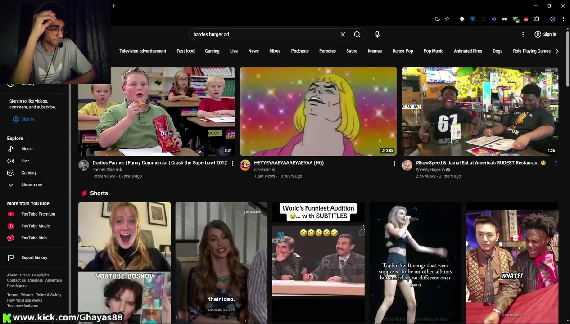Screen dimensions: 570x324
Task: Open the browser Extensions puzzle icon
Action: pyautogui.click(x=537, y=19)
